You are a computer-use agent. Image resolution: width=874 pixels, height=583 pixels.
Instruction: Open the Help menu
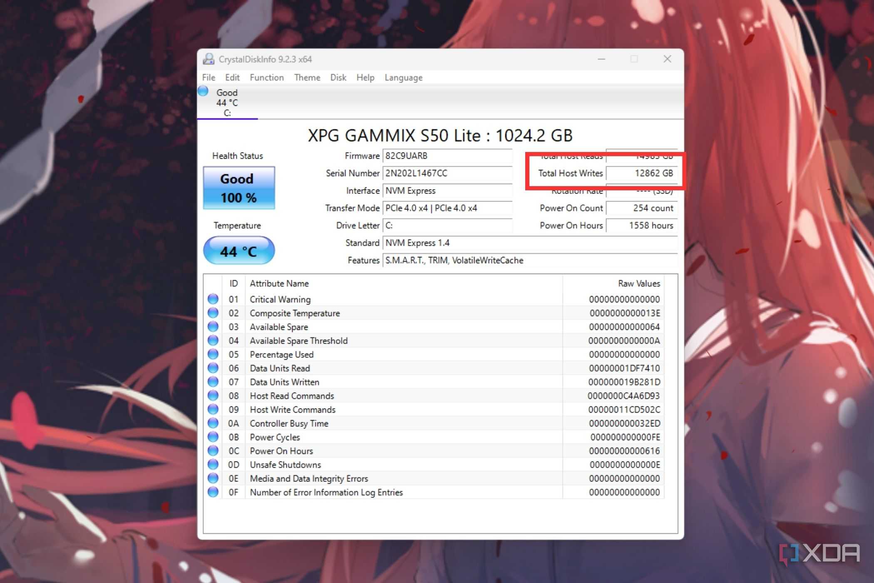coord(365,77)
